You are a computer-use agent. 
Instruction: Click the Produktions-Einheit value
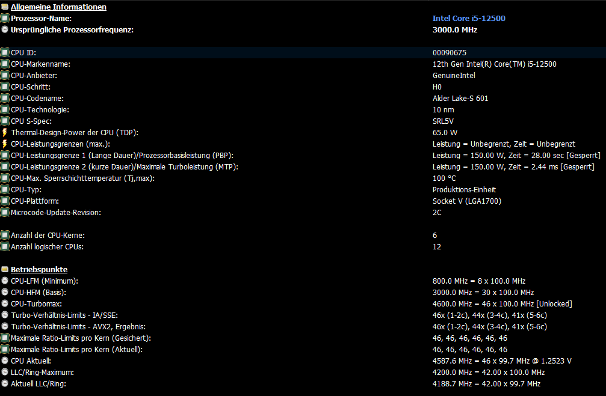[x=464, y=189]
